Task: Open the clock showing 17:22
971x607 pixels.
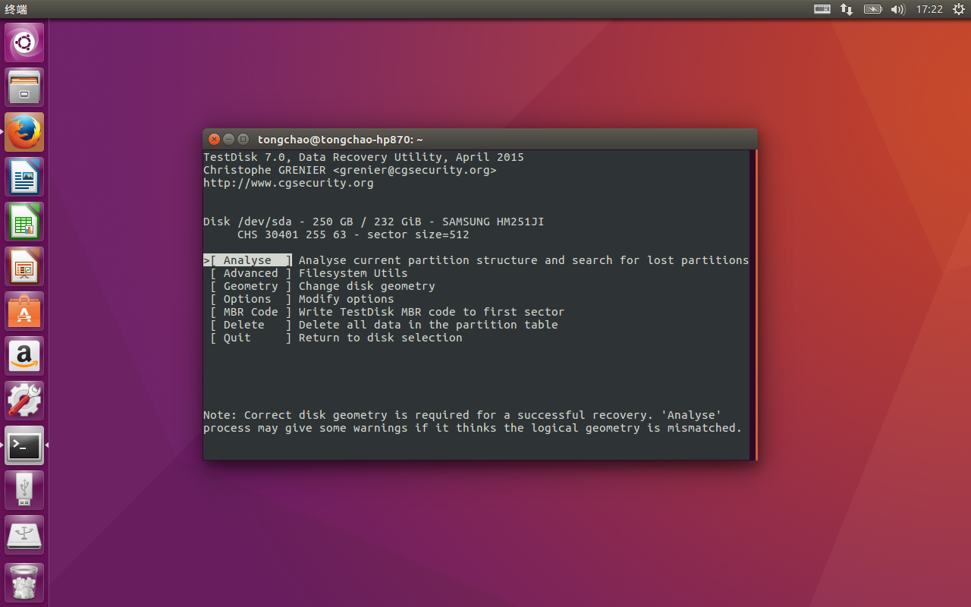Action: (929, 9)
